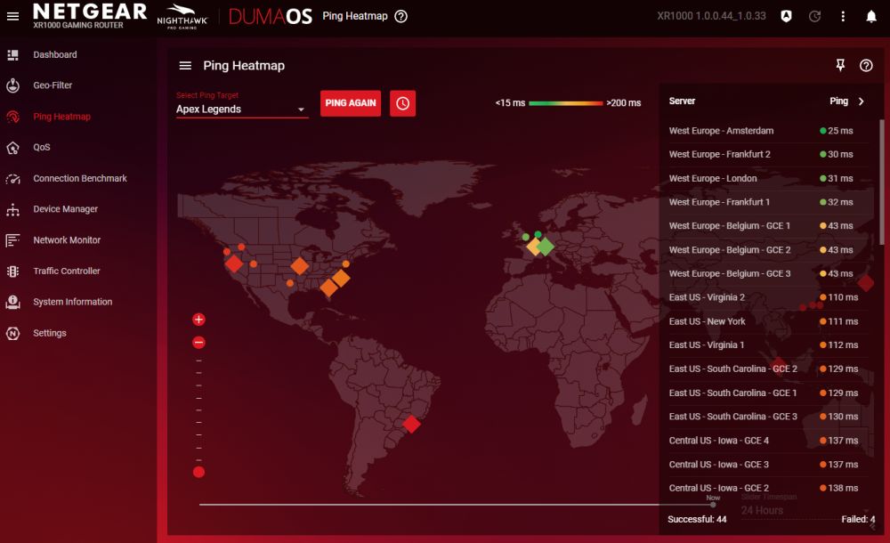Click the chevron next to the Ping column header
The height and width of the screenshot is (543, 890).
(x=861, y=101)
